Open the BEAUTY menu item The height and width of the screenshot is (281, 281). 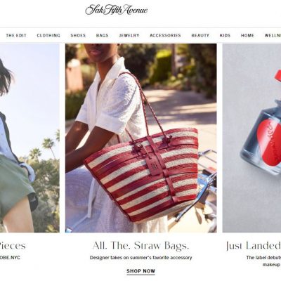(200, 36)
